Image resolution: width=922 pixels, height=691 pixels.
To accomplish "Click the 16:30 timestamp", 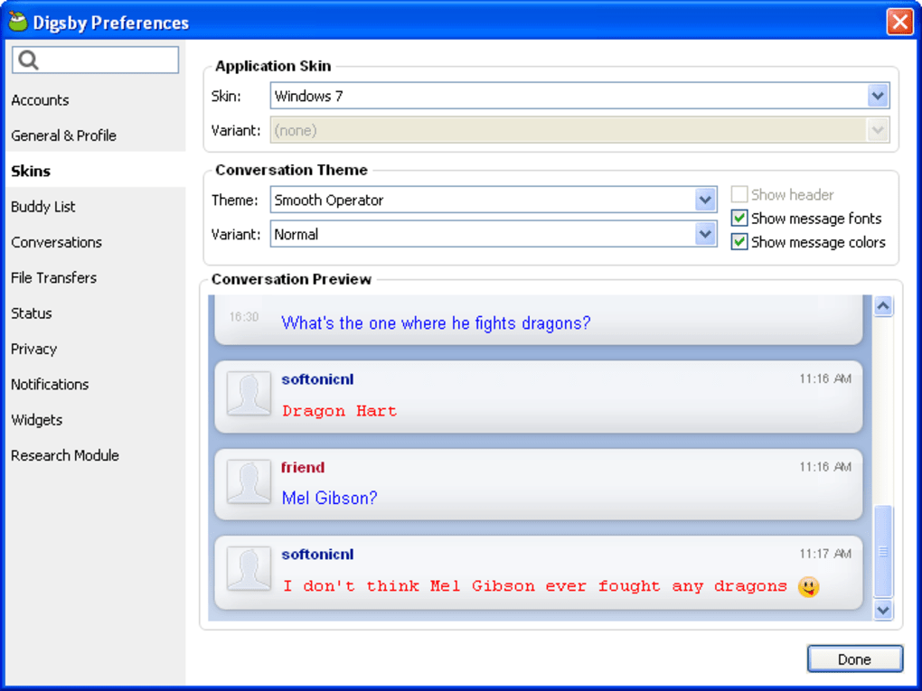I will [x=243, y=317].
